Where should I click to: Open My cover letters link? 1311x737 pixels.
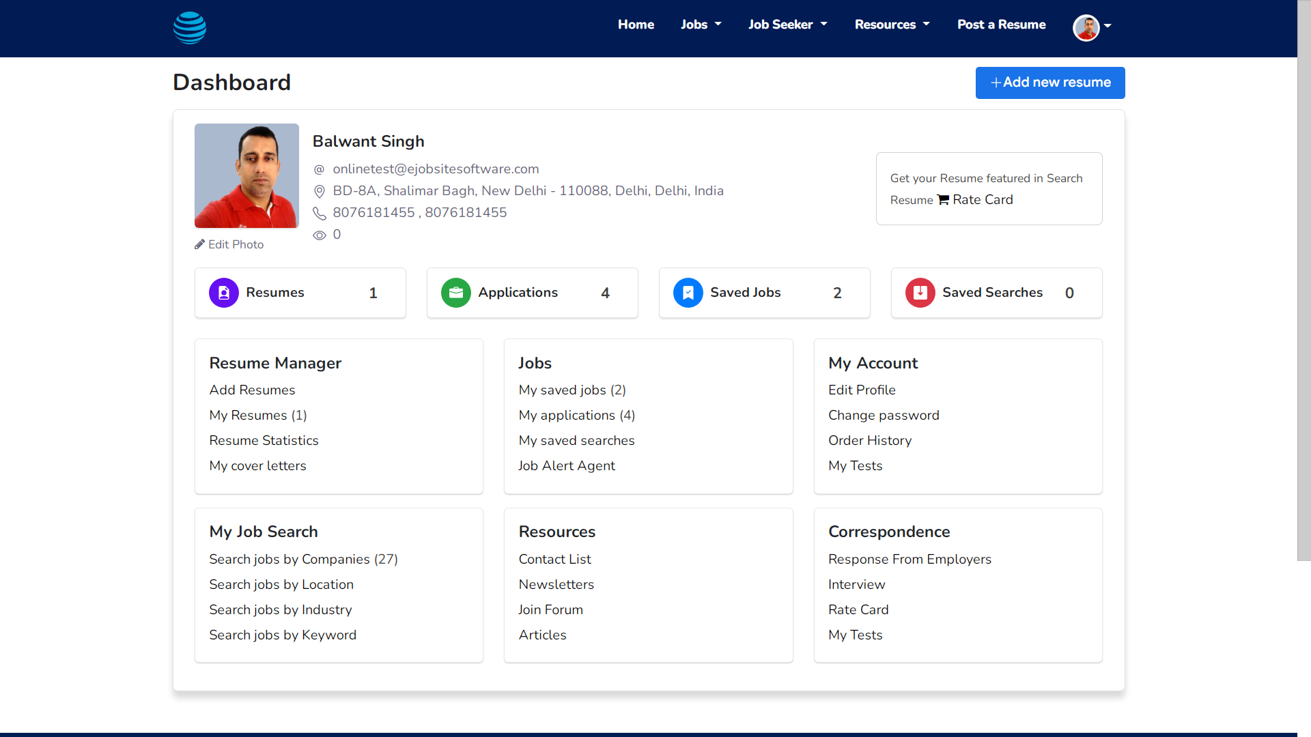point(257,466)
